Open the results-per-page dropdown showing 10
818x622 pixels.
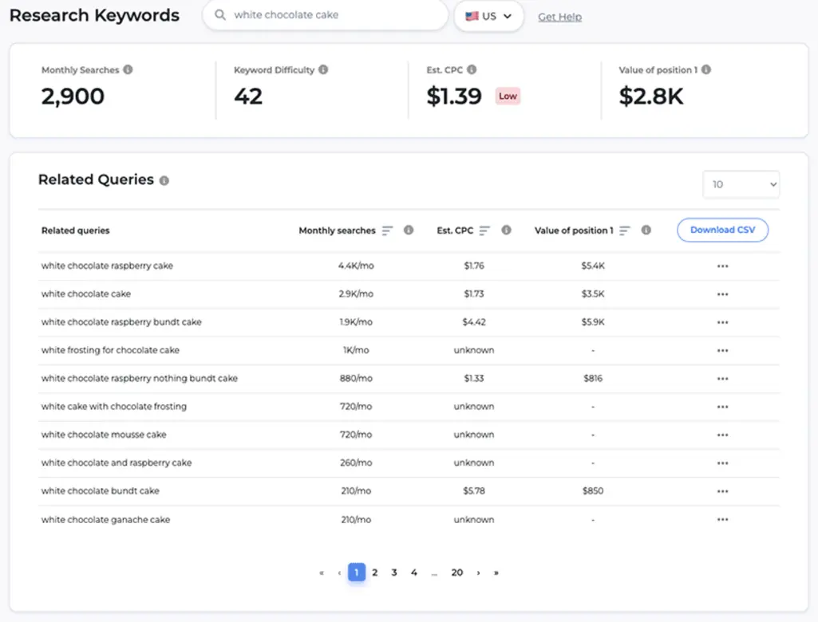click(741, 184)
